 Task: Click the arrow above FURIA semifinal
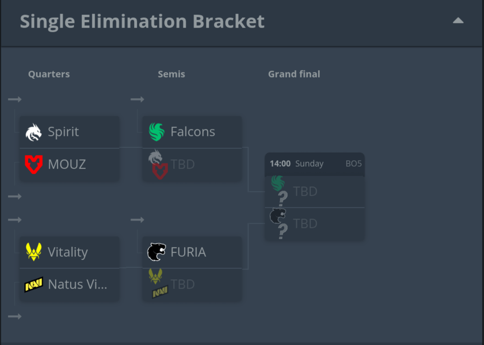click(137, 220)
